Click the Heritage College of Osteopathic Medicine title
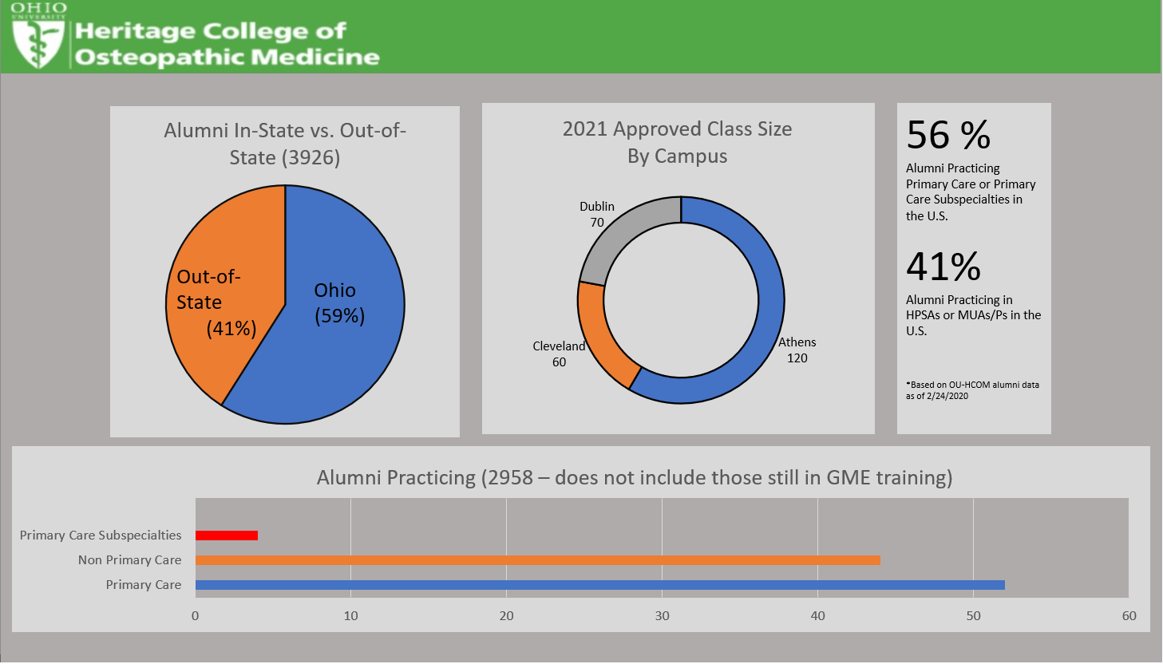This screenshot has width=1163, height=664. (x=227, y=44)
